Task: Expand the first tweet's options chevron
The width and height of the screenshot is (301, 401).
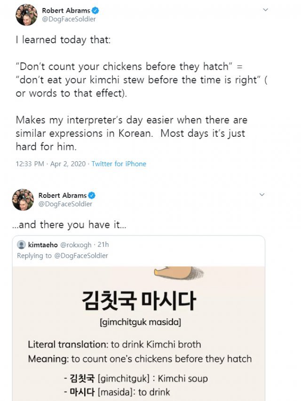Action: 265,10
